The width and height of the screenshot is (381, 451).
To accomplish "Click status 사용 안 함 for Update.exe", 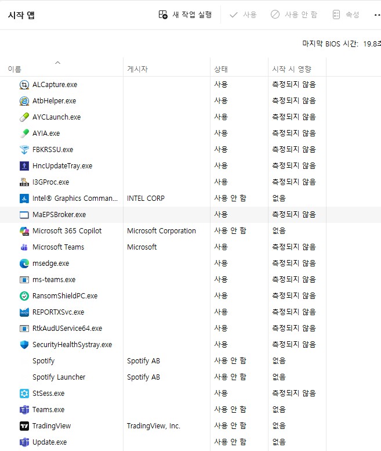I will click(x=230, y=442).
